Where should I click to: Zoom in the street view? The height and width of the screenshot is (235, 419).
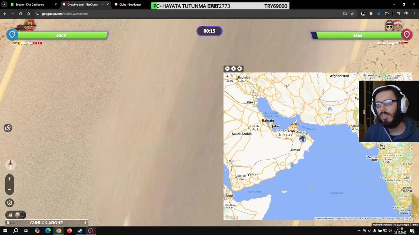pyautogui.click(x=9, y=179)
